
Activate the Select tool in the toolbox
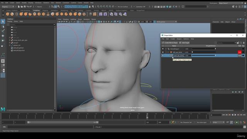(x=3, y=22)
